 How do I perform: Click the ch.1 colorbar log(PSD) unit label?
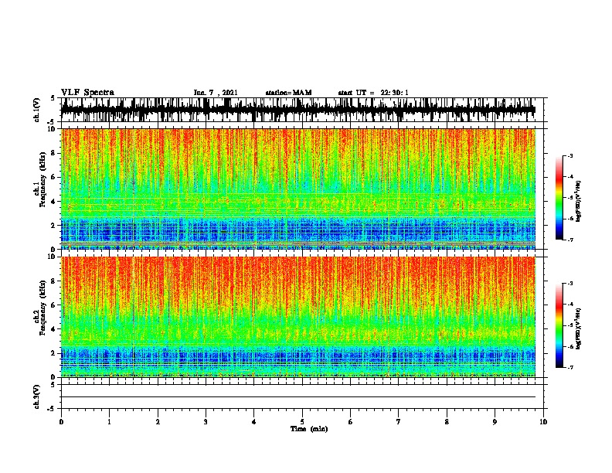pyautogui.click(x=579, y=202)
